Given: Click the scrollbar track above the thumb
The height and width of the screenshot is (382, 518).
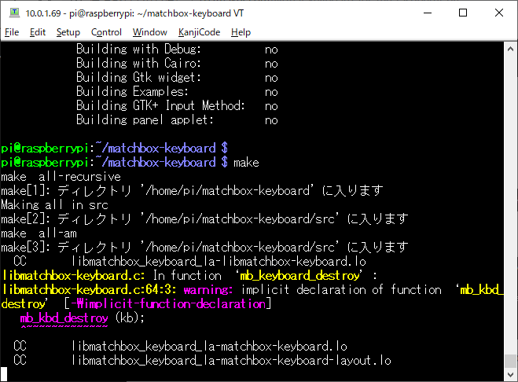Looking at the screenshot, I should (x=510, y=205).
